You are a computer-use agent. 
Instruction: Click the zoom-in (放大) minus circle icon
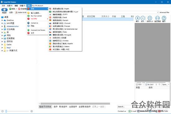point(143,18)
